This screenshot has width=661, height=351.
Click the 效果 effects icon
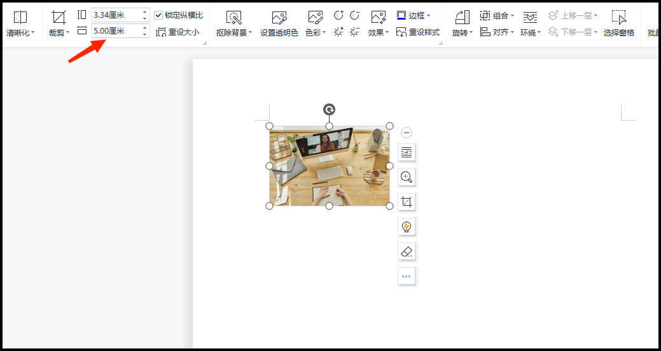(x=378, y=17)
